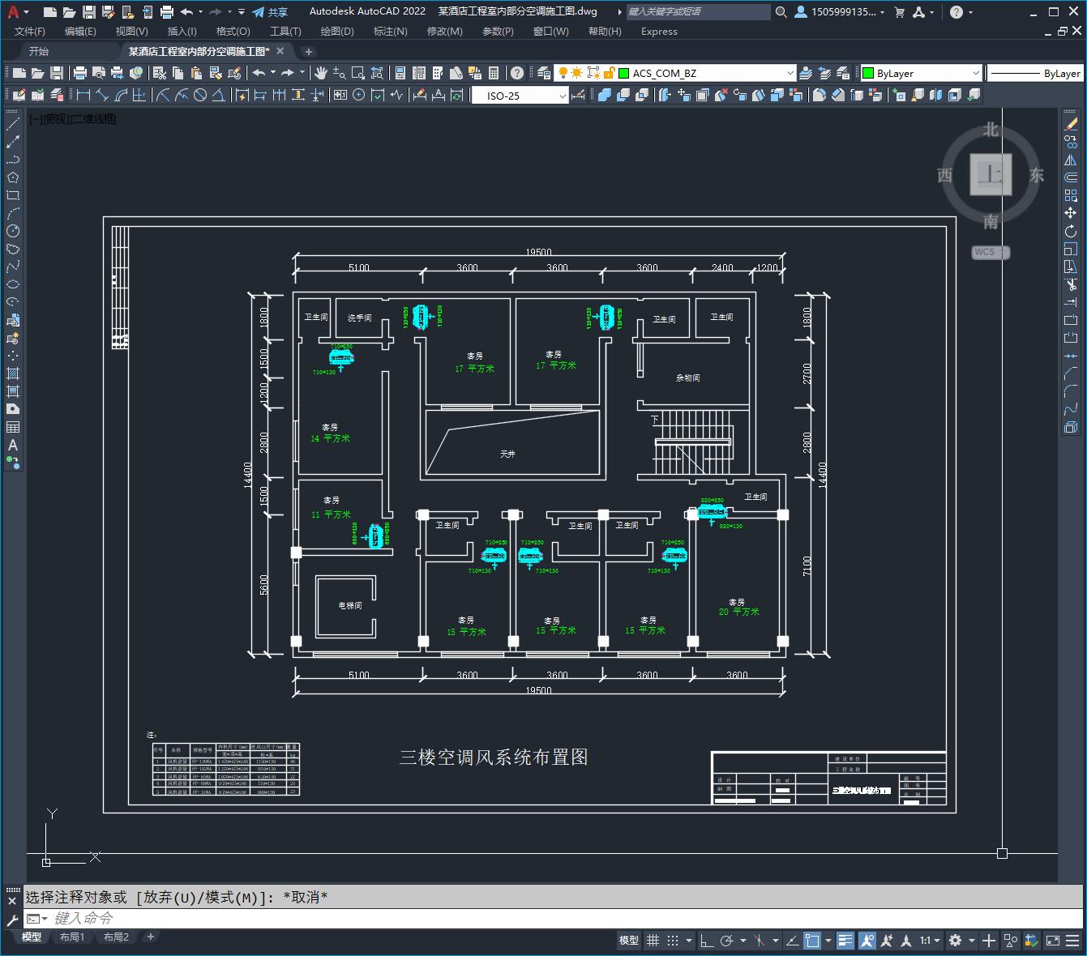Select the Table tool in left toolbar
1087x956 pixels.
tap(13, 427)
